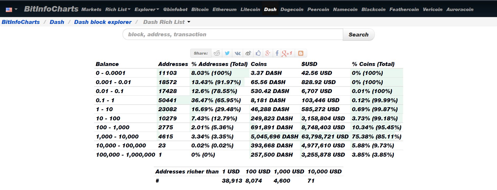Share the page on Reddit
497x190 pixels.
coord(217,53)
